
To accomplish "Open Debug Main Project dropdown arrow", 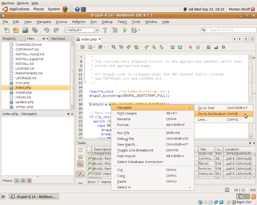I will (139, 30).
